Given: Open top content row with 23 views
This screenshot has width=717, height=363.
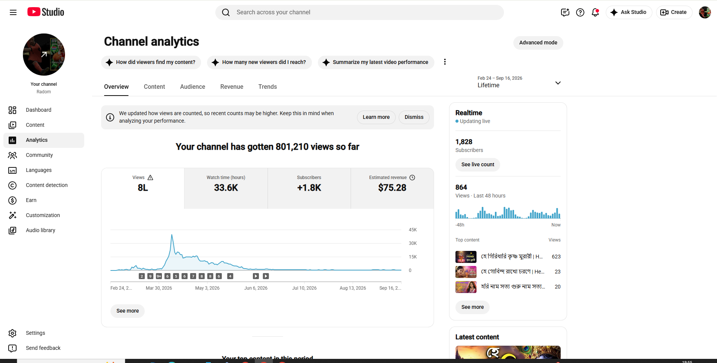Looking at the screenshot, I should [x=508, y=272].
